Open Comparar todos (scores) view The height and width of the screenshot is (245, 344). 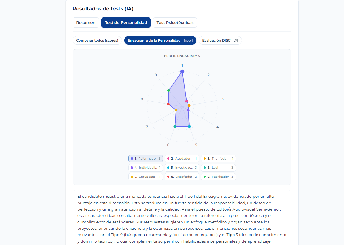(x=97, y=40)
